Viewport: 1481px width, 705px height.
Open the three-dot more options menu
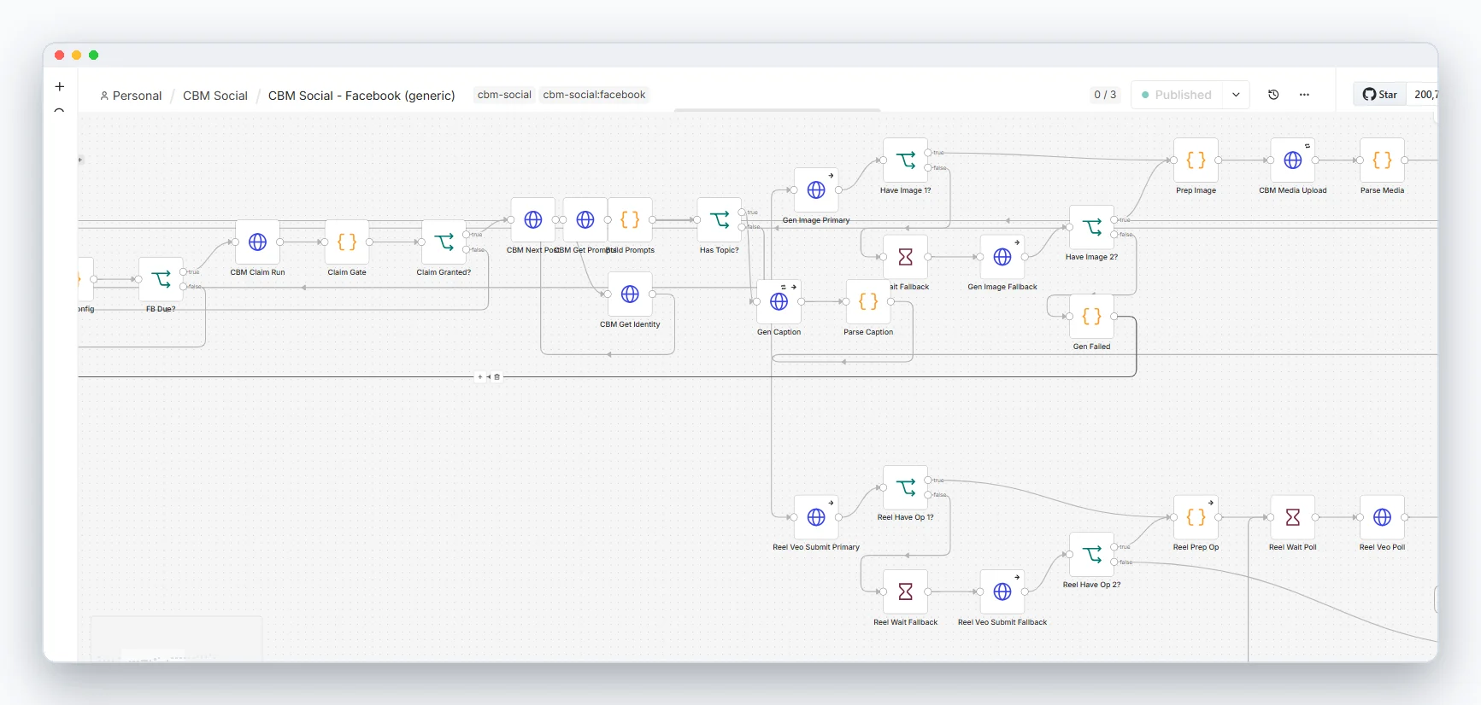(1304, 95)
